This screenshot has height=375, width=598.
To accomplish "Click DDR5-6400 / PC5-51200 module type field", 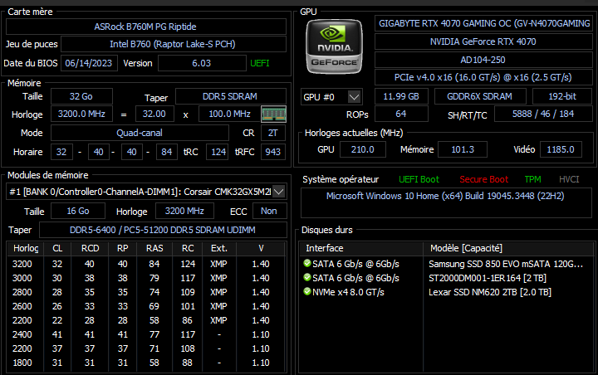I will click(x=163, y=230).
